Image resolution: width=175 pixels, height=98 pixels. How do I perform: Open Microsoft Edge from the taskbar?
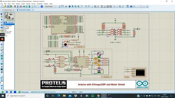tap(59, 96)
